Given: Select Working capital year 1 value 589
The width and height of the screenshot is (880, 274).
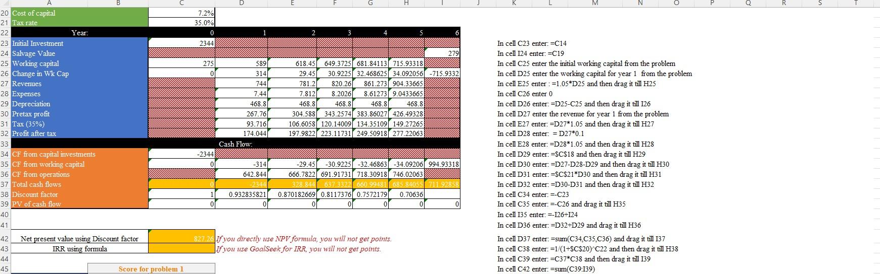Looking at the screenshot, I should (x=242, y=63).
